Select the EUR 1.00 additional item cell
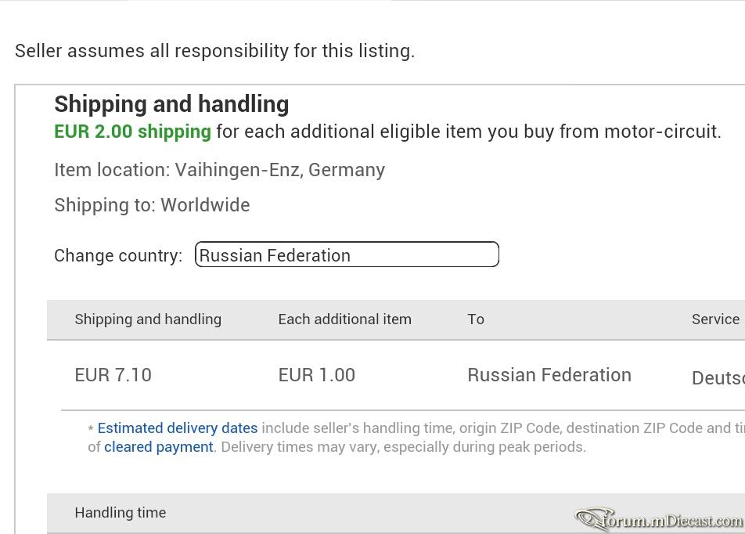 click(317, 375)
